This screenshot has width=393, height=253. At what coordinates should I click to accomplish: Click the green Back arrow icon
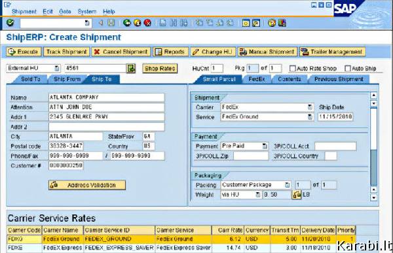click(127, 23)
